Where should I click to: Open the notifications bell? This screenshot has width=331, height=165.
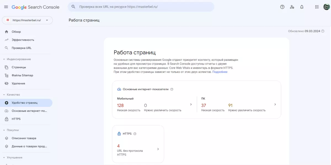[x=302, y=7]
